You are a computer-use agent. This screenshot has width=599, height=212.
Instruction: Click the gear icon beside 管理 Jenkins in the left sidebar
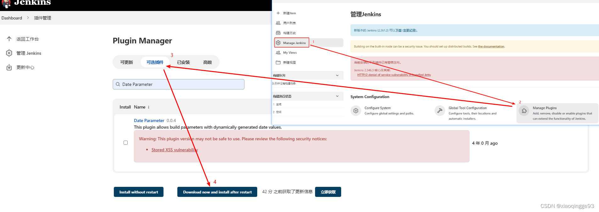tap(9, 53)
